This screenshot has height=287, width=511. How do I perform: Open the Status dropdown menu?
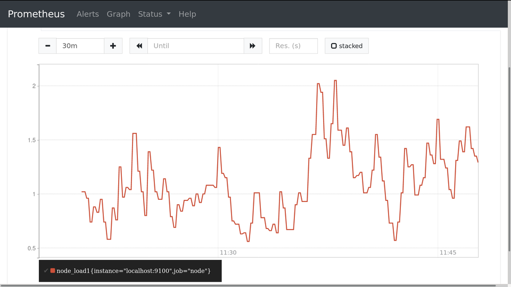pyautogui.click(x=150, y=14)
